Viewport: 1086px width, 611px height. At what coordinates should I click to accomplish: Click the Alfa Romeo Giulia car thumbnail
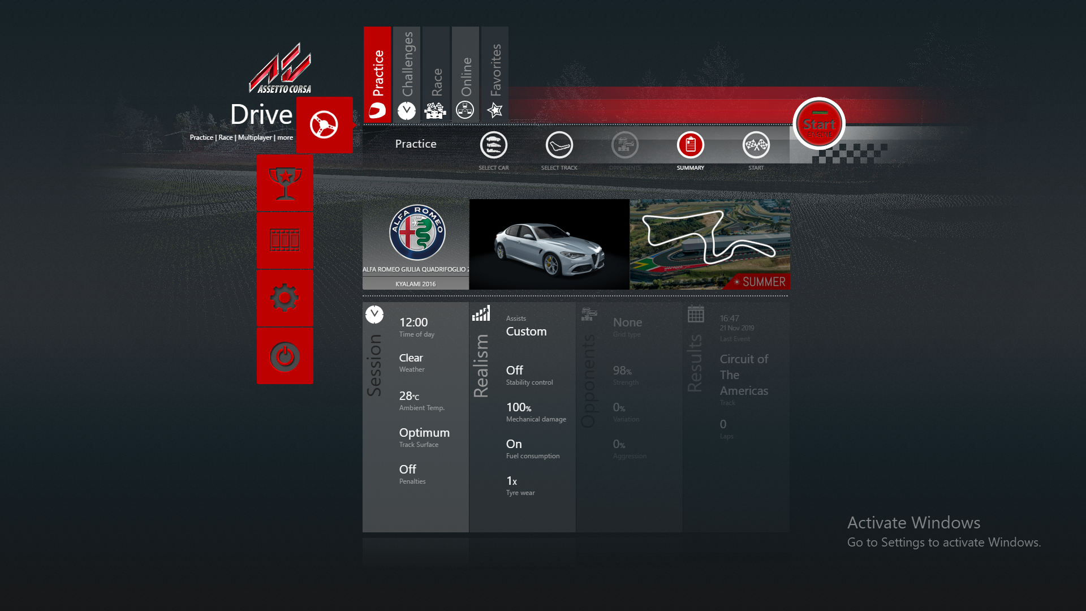[x=549, y=244]
